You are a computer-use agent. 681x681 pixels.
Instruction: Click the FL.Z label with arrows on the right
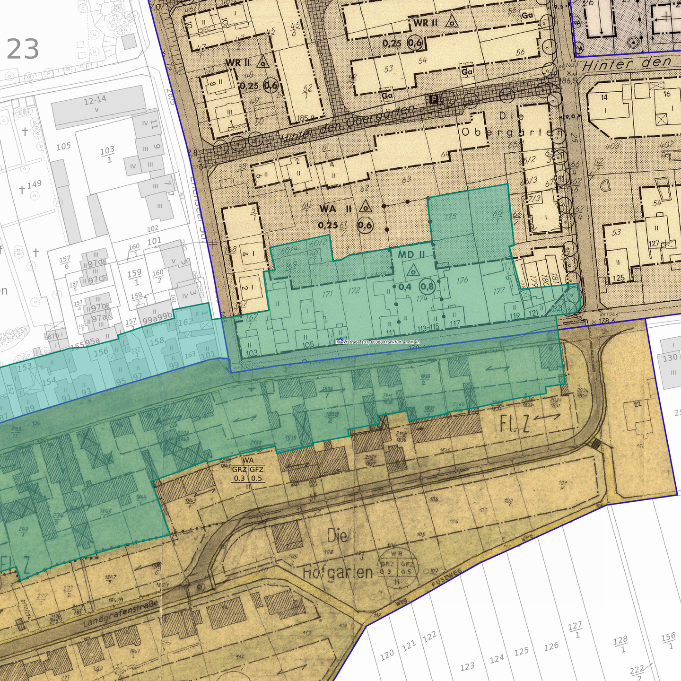point(530,422)
